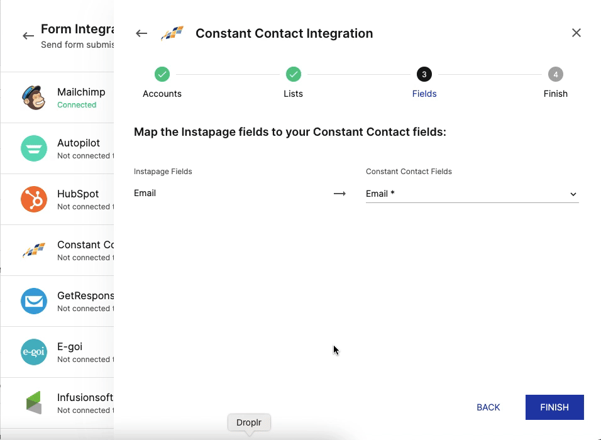The height and width of the screenshot is (440, 601).
Task: Click the FINISH button
Action: (x=554, y=407)
